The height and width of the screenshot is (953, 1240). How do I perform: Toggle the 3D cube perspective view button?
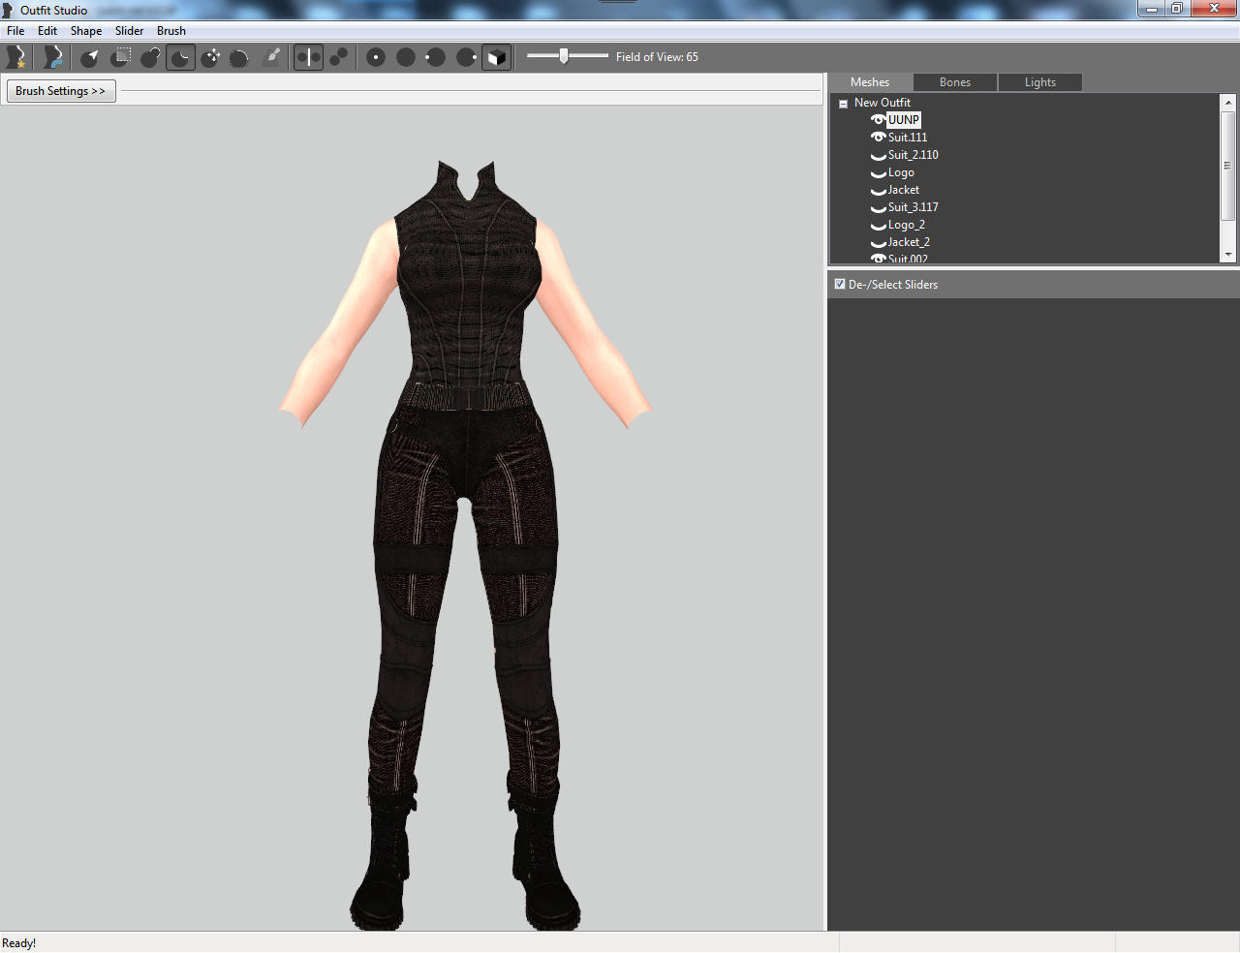coord(496,57)
